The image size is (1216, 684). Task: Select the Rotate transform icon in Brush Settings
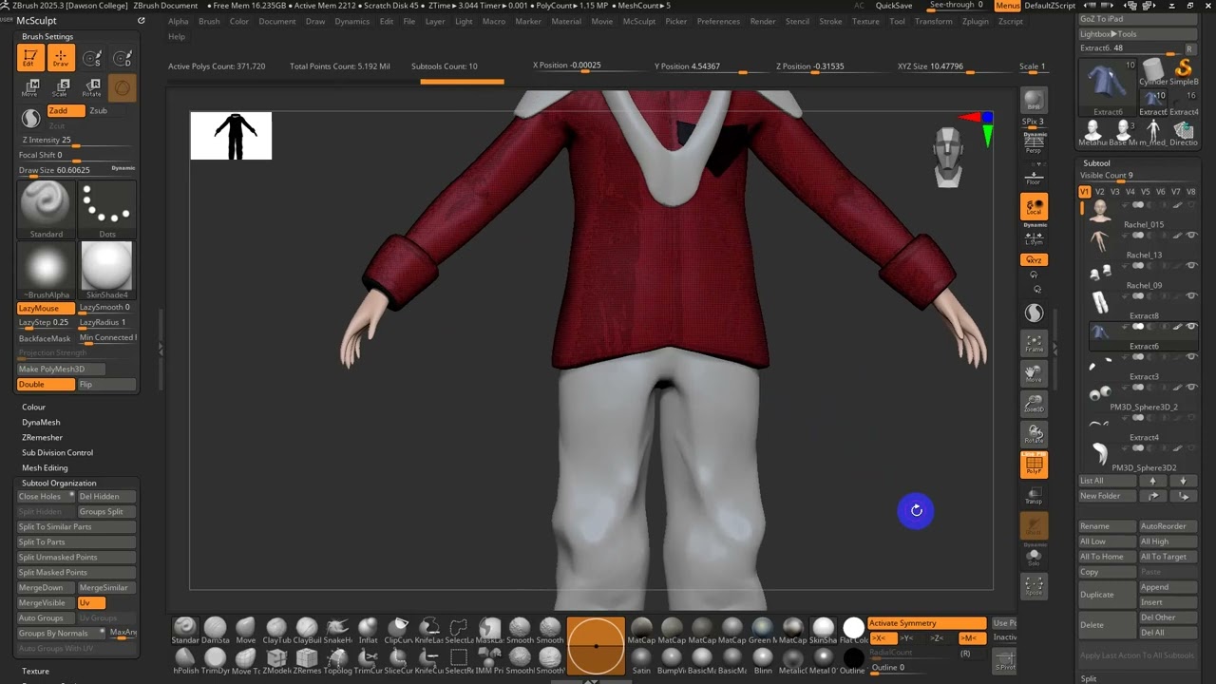[91, 87]
